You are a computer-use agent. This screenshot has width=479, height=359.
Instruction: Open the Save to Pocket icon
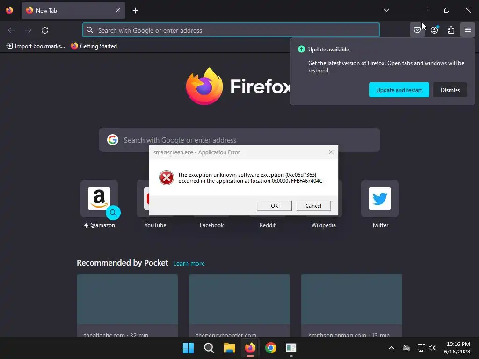pos(417,30)
